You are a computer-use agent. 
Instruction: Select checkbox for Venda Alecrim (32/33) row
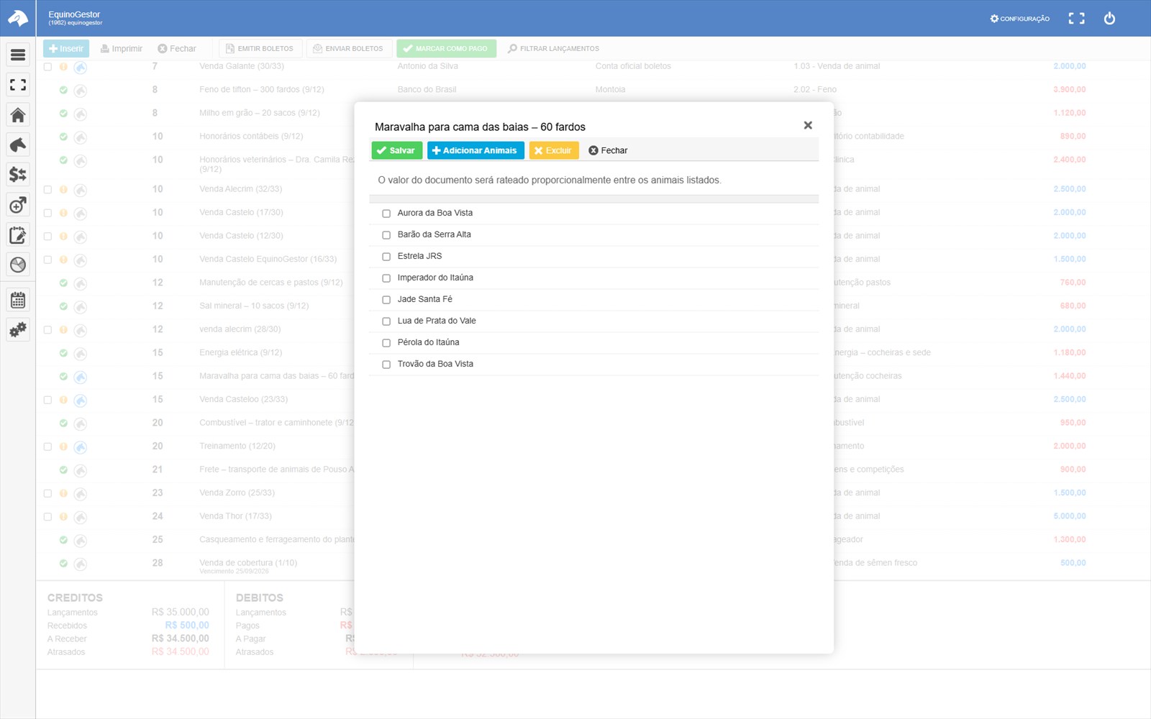47,190
